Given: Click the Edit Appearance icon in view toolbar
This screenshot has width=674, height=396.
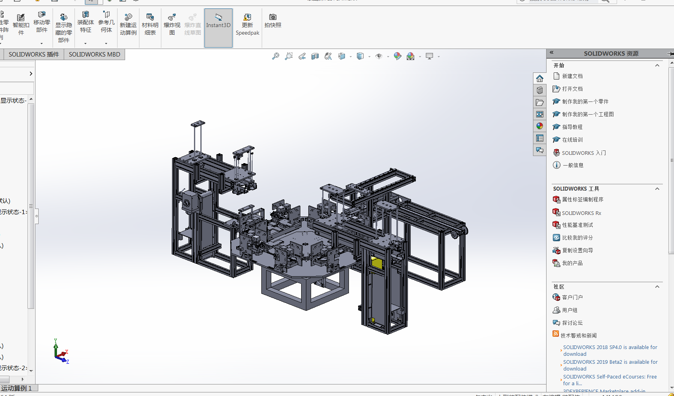Looking at the screenshot, I should [x=397, y=57].
